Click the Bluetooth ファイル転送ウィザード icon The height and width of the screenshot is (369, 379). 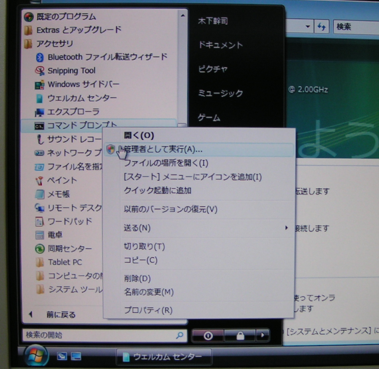point(39,57)
